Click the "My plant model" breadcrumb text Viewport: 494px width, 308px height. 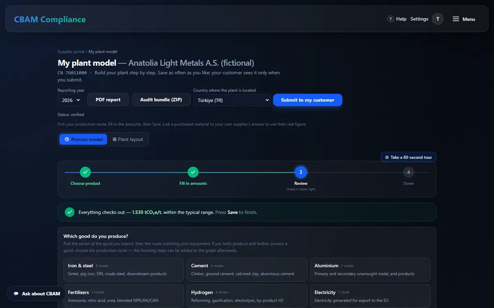coord(103,52)
